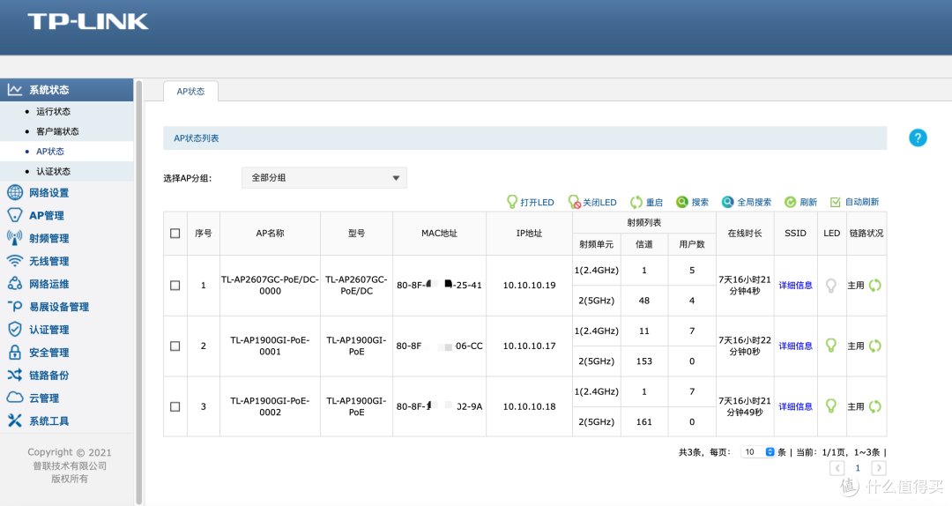Screen dimensions: 952x506
Task: Click link status icon for 10.10.10.18 row
Action: [x=875, y=406]
